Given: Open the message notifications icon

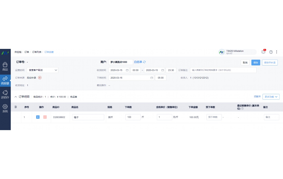Looking at the screenshot, I should coord(263,52).
